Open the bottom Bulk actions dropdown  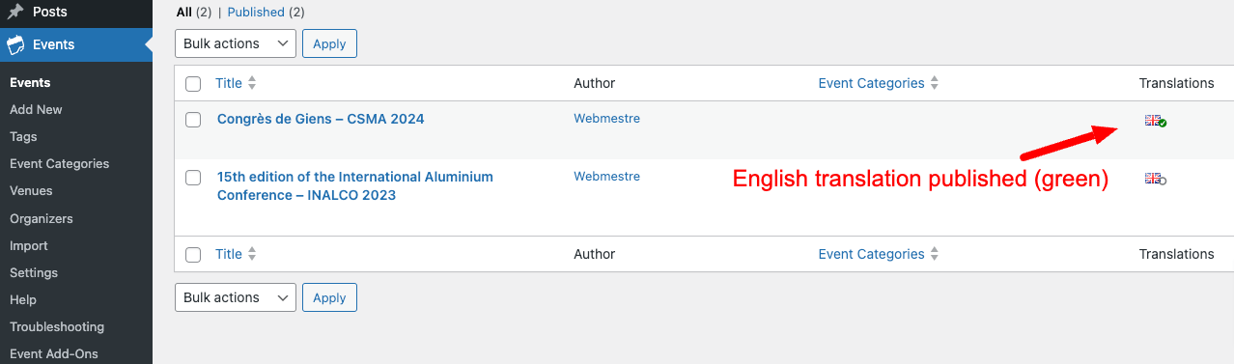click(x=236, y=297)
